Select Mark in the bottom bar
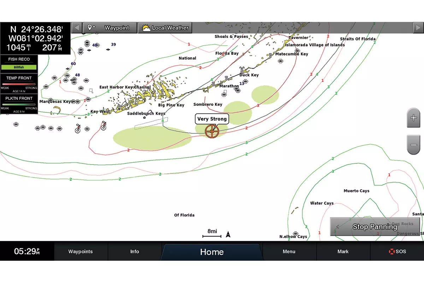 (343, 252)
